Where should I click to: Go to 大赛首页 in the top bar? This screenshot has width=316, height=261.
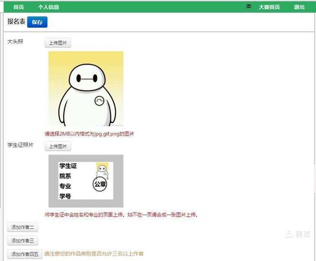(x=269, y=7)
